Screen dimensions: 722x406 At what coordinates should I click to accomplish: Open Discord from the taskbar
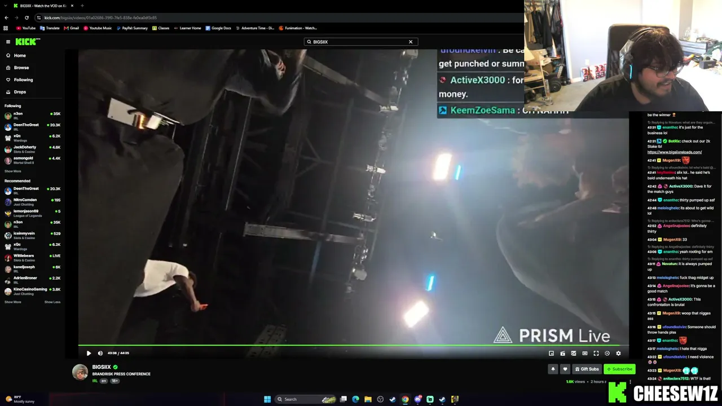[417, 399]
